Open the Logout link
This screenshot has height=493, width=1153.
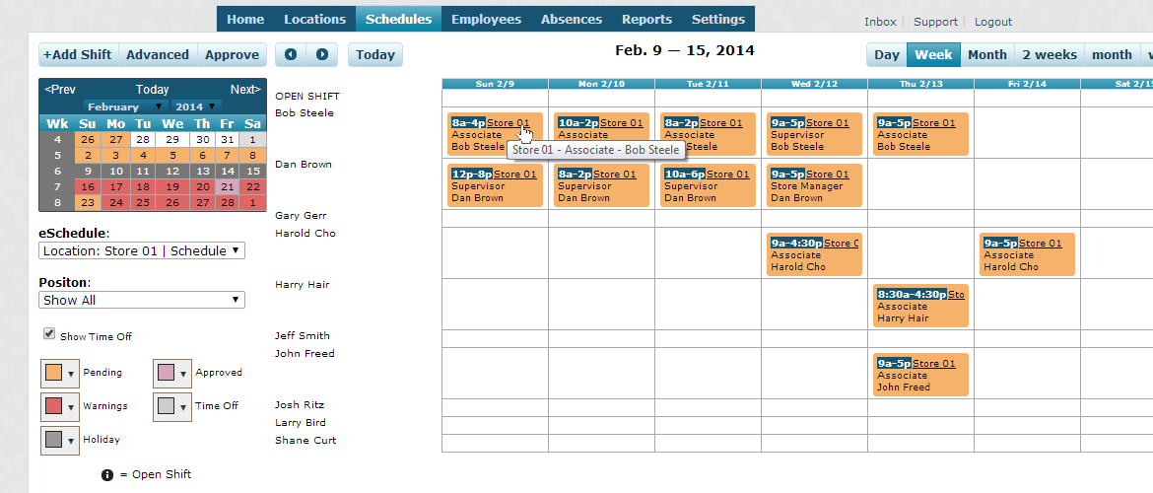(992, 22)
